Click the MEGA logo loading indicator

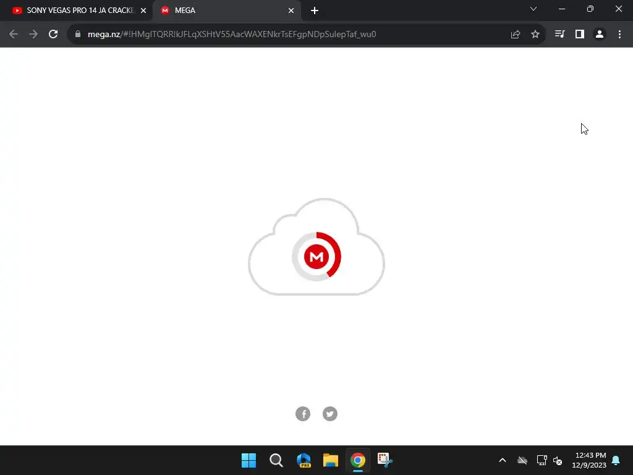[316, 257]
